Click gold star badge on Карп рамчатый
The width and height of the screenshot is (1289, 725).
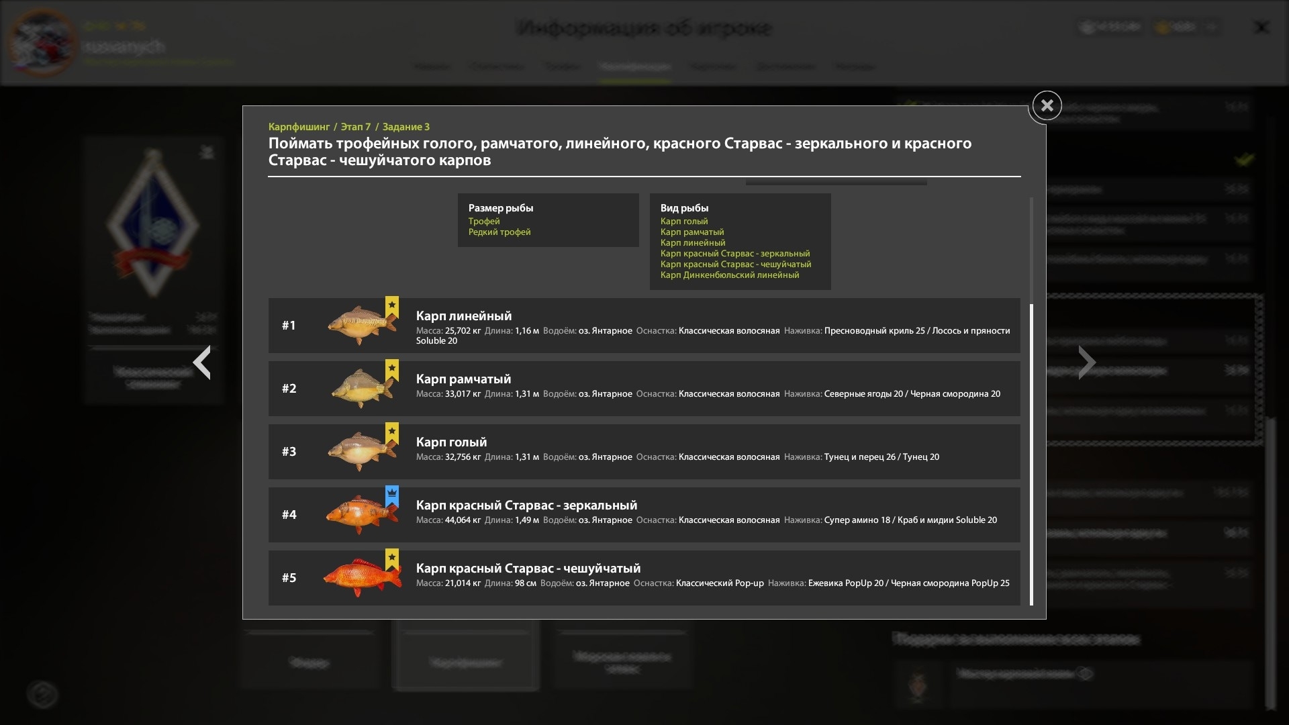tap(392, 369)
